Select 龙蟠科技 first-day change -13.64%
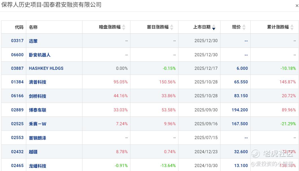Viewport: 299px width, 171px height. (x=168, y=165)
